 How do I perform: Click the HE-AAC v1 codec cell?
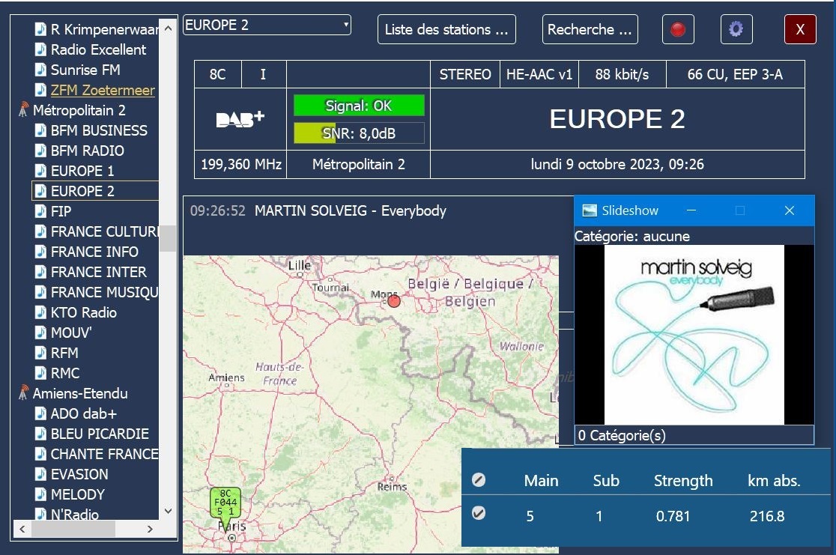point(539,74)
